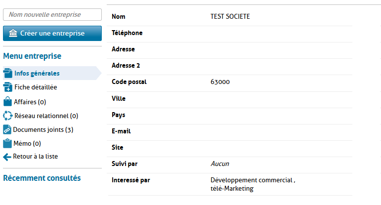Click the Documents joints paperclip icon
Screen dimensions: 381x205
click(x=7, y=129)
